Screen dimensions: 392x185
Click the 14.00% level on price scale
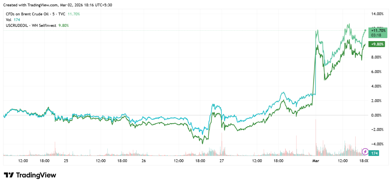[x=377, y=14]
